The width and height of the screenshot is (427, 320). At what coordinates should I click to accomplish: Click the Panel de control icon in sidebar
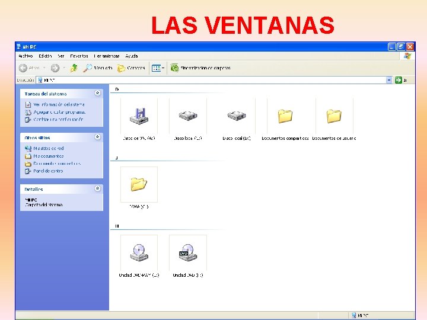(28, 171)
